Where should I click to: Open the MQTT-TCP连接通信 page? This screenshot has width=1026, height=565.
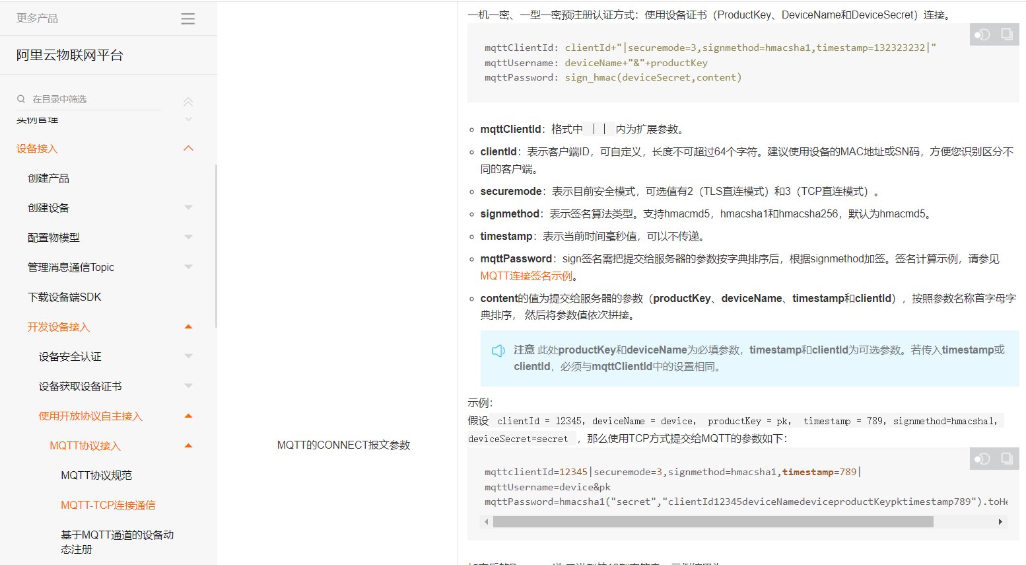click(x=108, y=506)
